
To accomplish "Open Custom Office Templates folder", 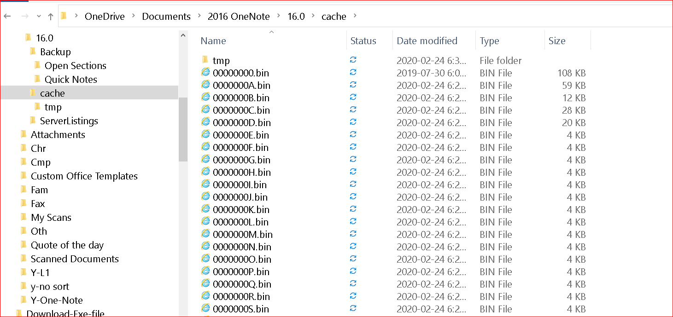I will [x=84, y=176].
